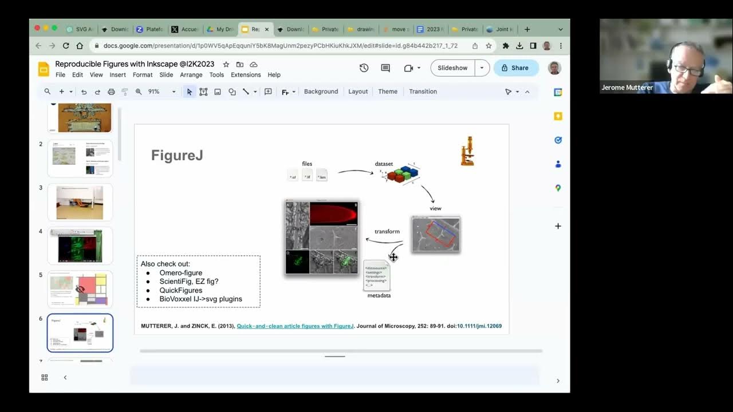The width and height of the screenshot is (733, 412).
Task: Expand side panel with bottom-right chevron
Action: (558, 381)
